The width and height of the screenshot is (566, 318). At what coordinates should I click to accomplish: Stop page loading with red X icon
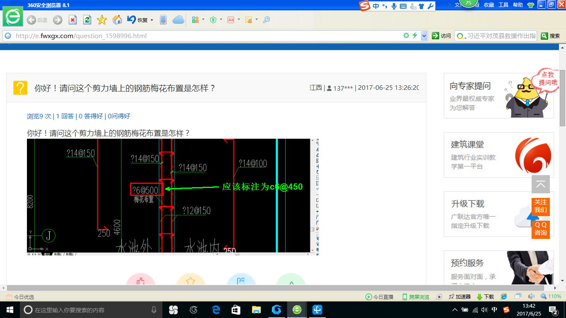pyautogui.click(x=73, y=20)
